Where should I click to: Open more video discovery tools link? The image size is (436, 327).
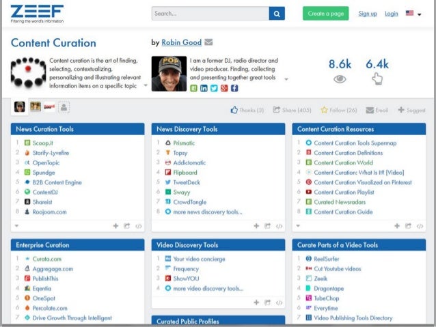click(x=208, y=288)
